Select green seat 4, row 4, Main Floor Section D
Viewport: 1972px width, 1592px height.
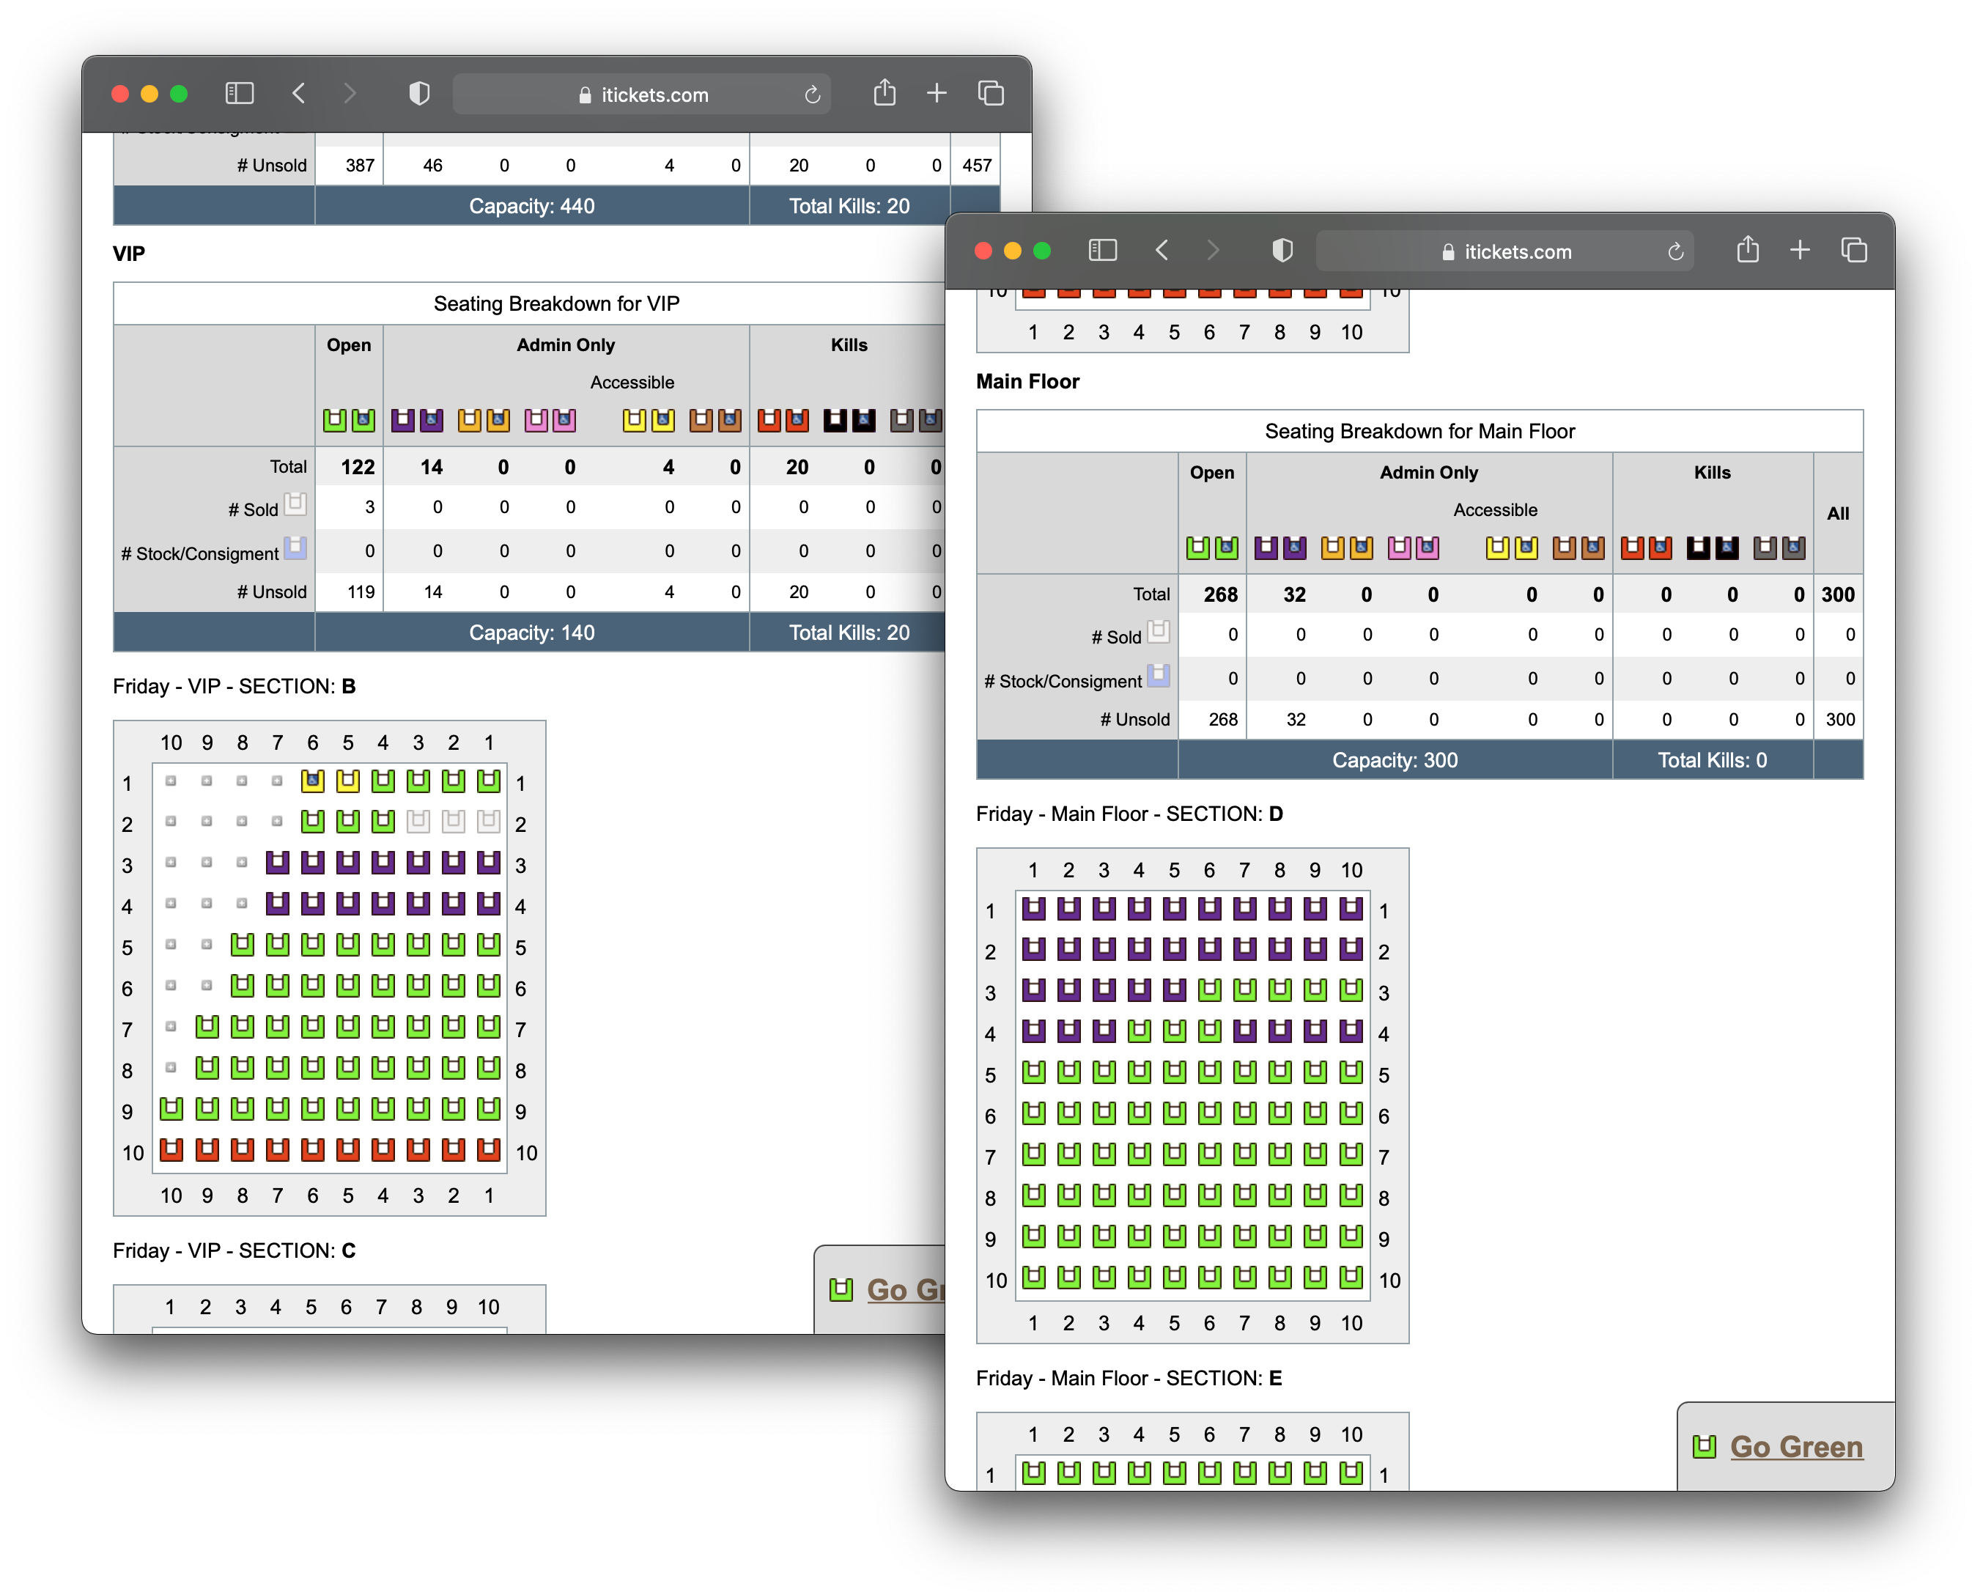click(x=1139, y=1032)
